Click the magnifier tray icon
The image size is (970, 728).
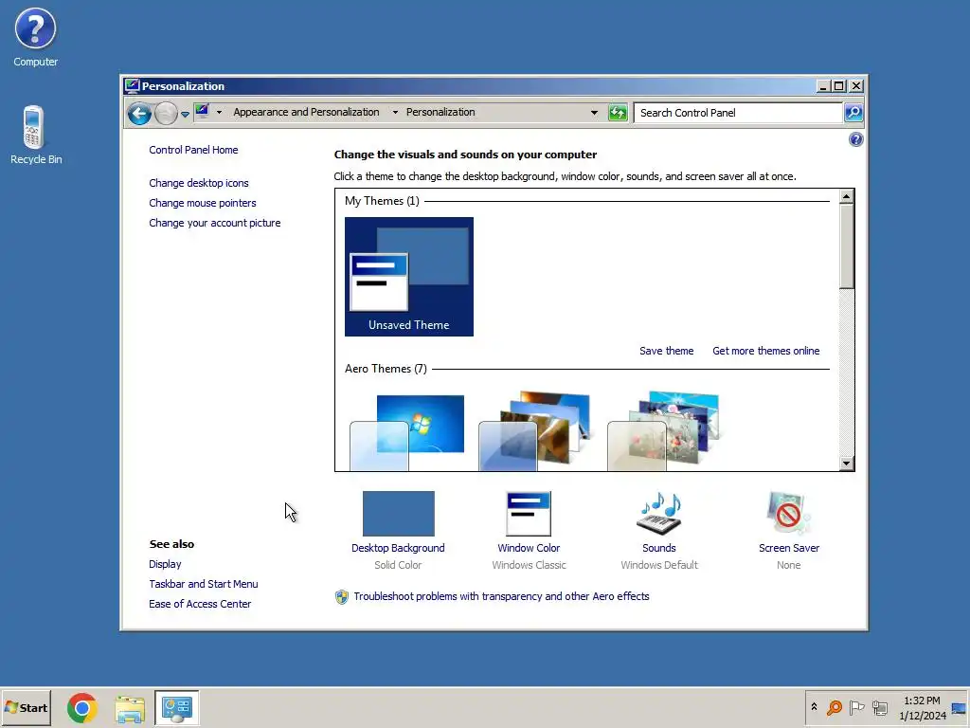pos(835,707)
